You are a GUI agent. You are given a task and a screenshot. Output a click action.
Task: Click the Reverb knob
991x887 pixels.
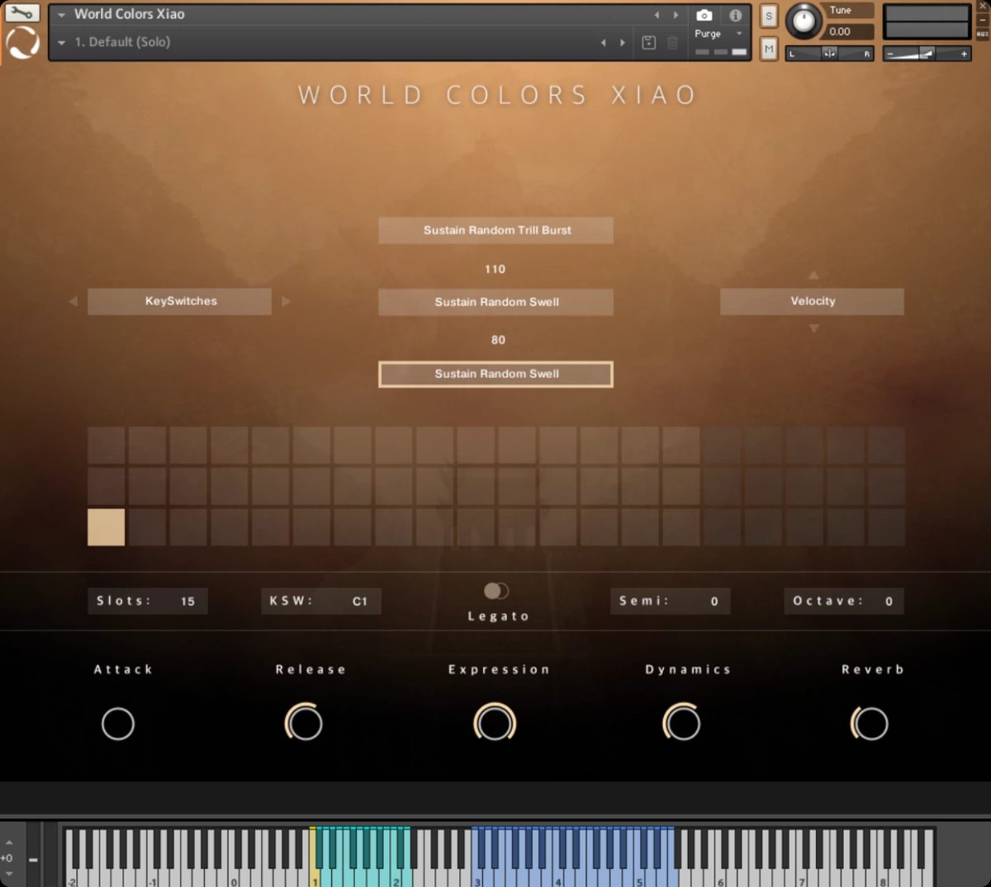pos(870,723)
